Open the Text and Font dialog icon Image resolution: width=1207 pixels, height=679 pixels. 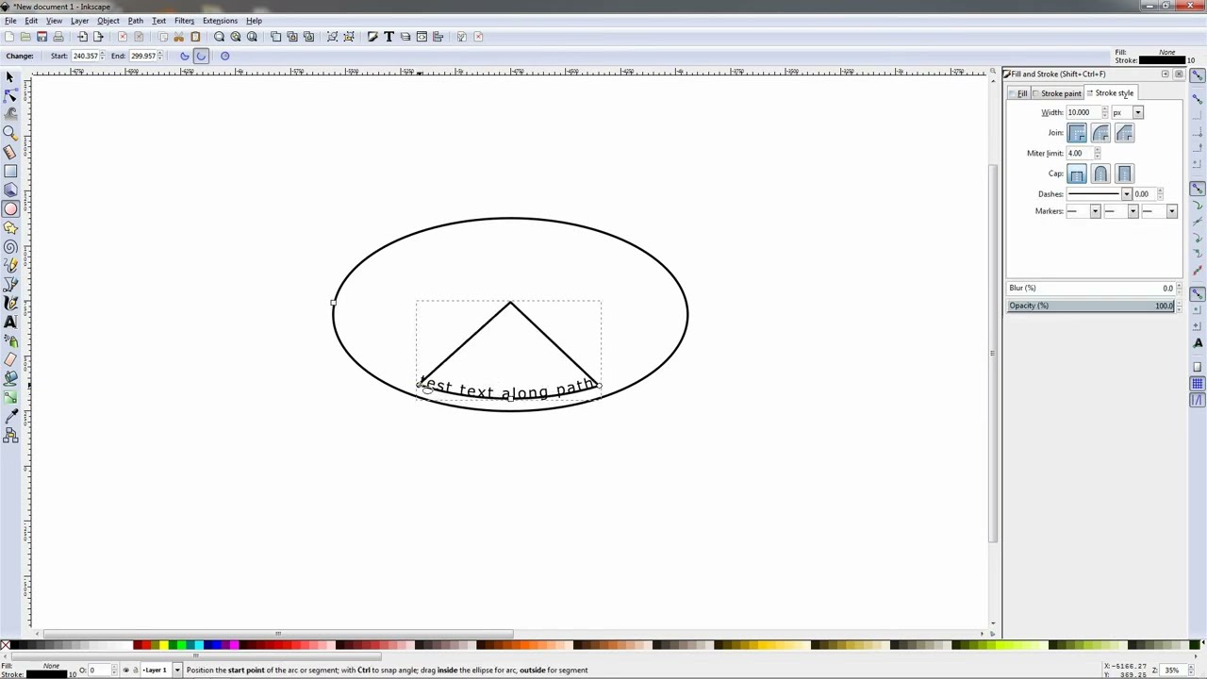pyautogui.click(x=389, y=37)
